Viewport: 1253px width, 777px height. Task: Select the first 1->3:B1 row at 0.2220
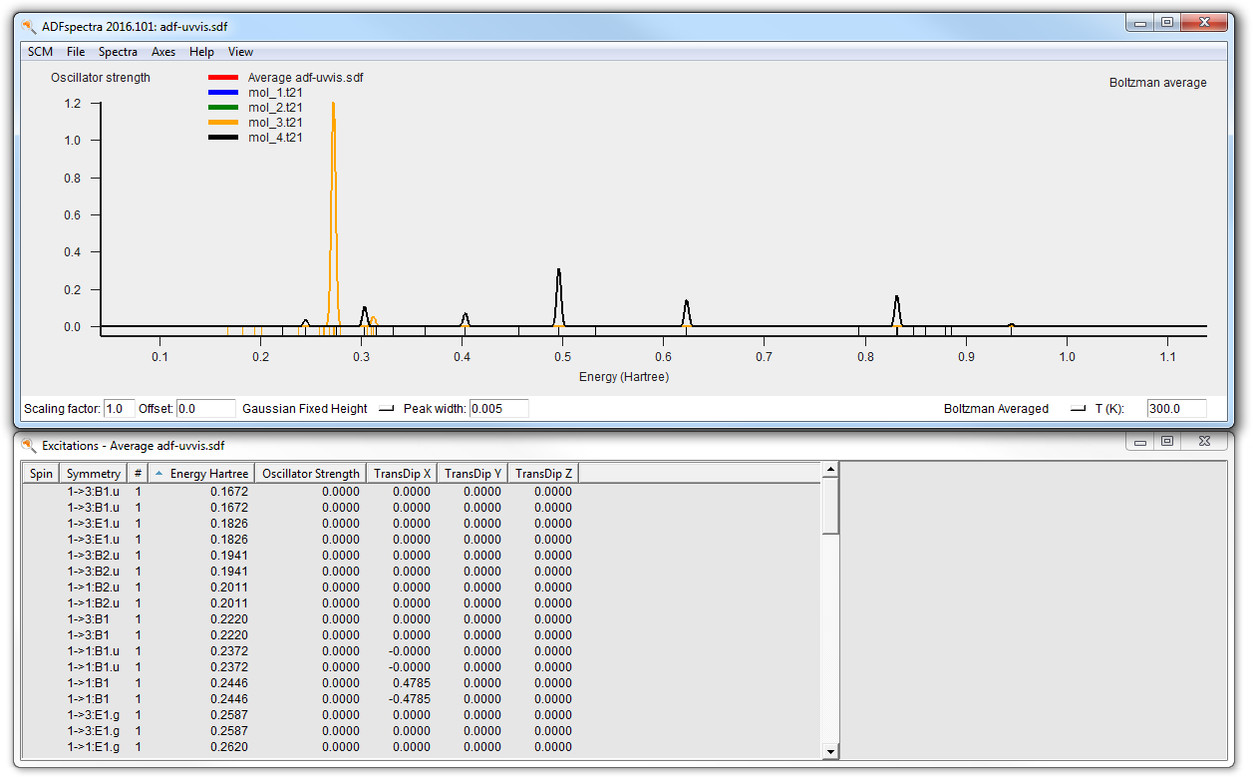pos(301,619)
